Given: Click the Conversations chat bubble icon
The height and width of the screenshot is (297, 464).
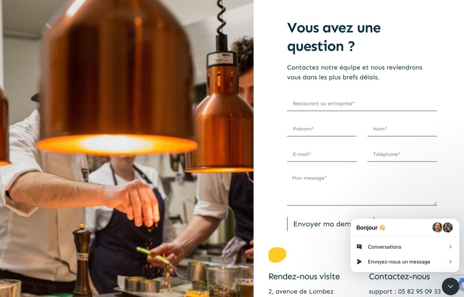Looking at the screenshot, I should click(359, 247).
